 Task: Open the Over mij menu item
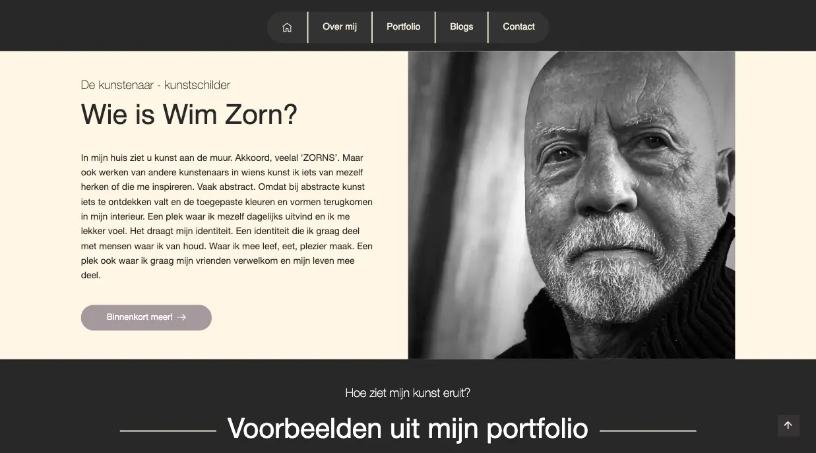(x=340, y=27)
